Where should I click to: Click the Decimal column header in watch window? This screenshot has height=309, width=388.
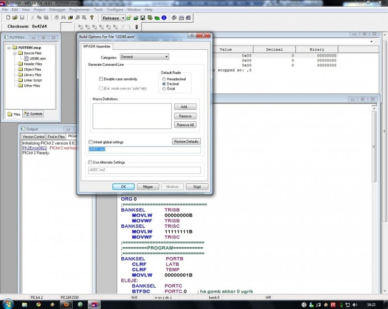[x=274, y=49]
